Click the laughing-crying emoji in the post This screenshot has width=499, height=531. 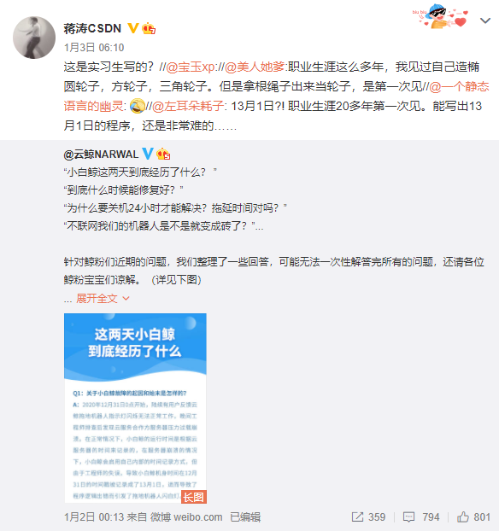tap(138, 106)
